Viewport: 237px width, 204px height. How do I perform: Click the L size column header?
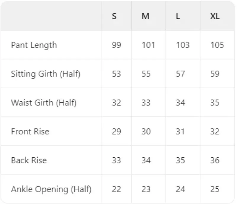(x=178, y=17)
